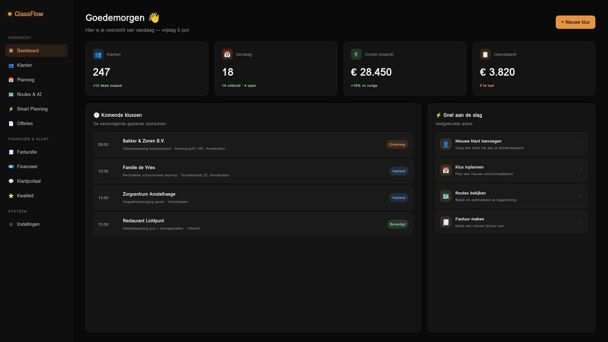Click the 18 klussen vandaag value
The width and height of the screenshot is (608, 342).
tap(228, 72)
